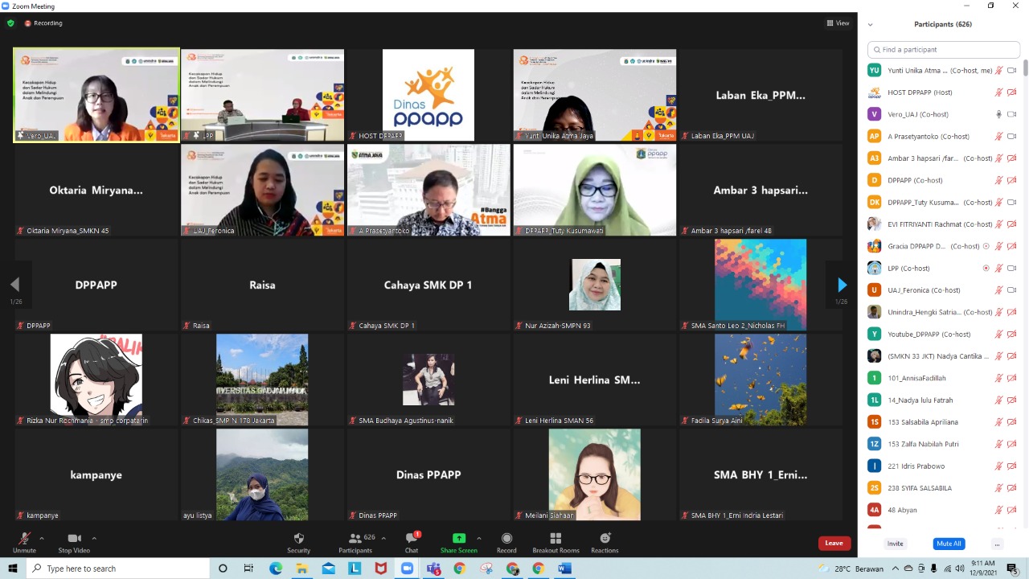Toggle mute for 221 Idris Prabowo
The width and height of the screenshot is (1029, 579).
998,466
